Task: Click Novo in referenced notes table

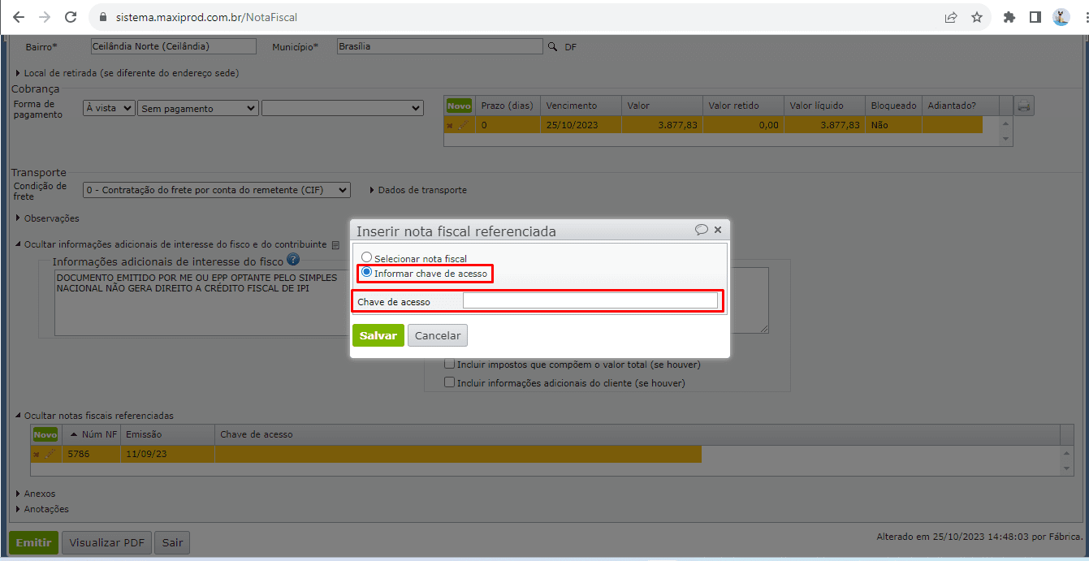Action: [x=45, y=434]
